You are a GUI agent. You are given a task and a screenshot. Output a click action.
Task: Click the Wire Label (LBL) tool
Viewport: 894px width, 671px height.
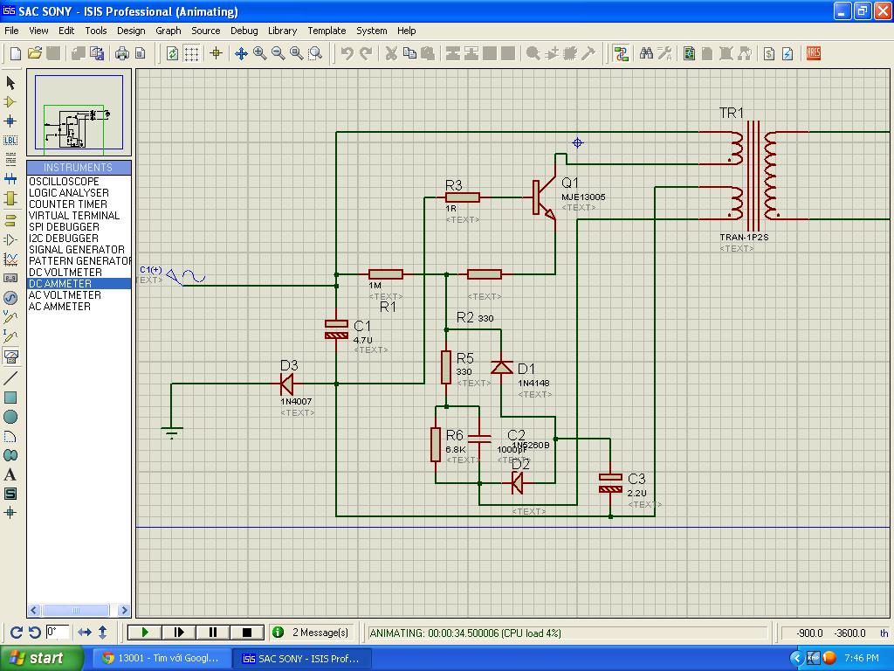click(x=10, y=140)
